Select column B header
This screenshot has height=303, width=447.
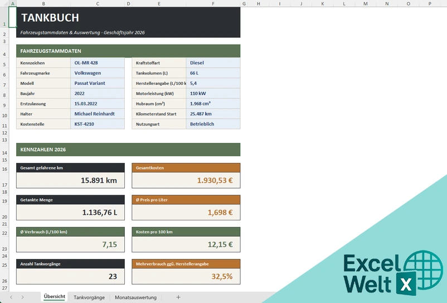click(x=43, y=4)
